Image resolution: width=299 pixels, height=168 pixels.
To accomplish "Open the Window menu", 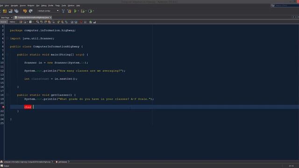I will pos(71,6).
